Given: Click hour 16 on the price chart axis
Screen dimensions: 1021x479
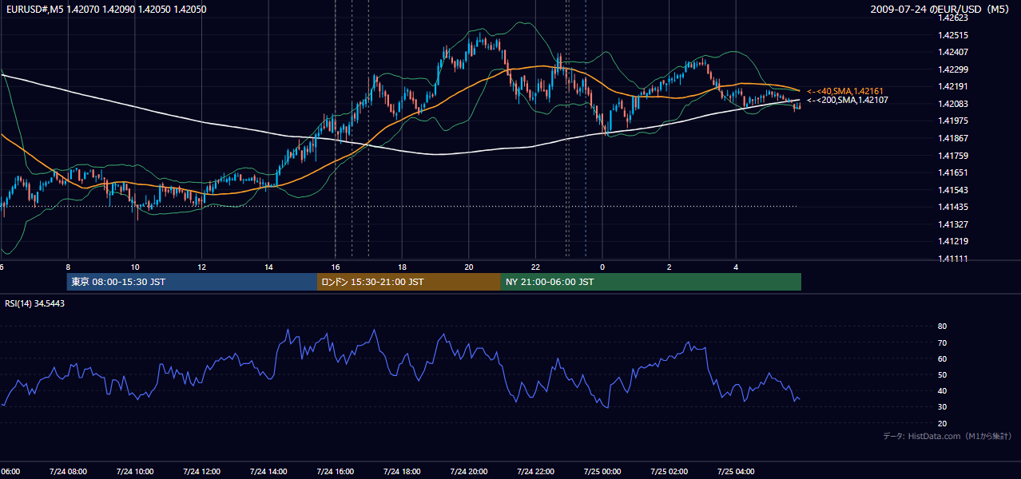Looking at the screenshot, I should (x=336, y=267).
